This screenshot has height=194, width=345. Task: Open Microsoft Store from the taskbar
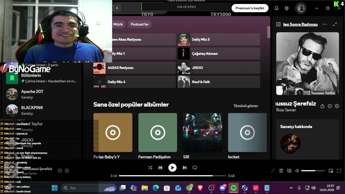click(167, 188)
